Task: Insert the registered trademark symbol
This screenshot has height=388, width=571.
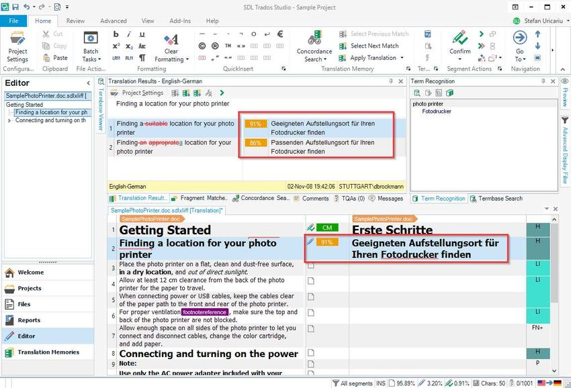Action: click(215, 46)
